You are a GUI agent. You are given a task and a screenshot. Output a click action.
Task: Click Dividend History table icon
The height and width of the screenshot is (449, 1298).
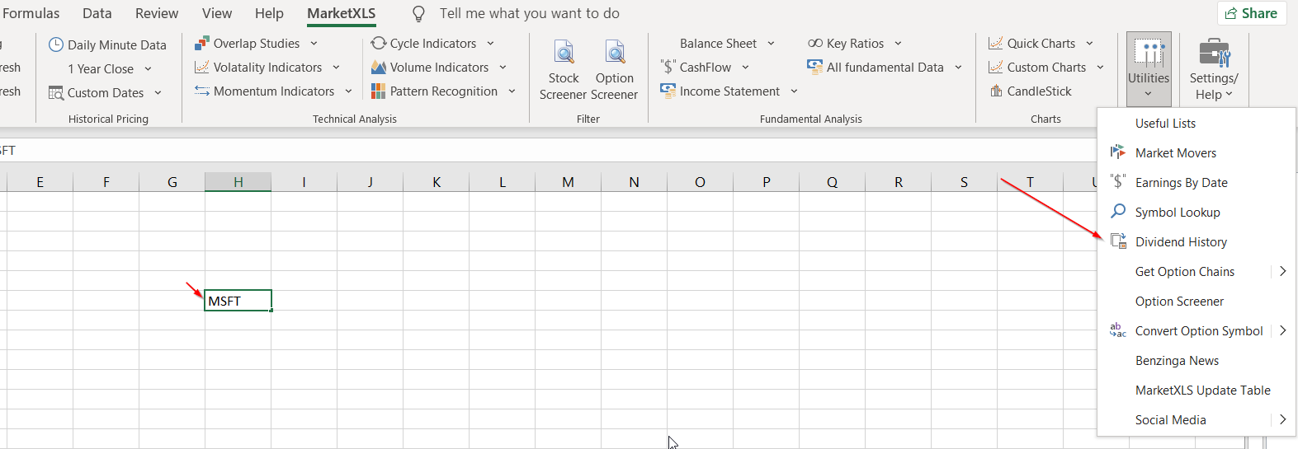1118,241
